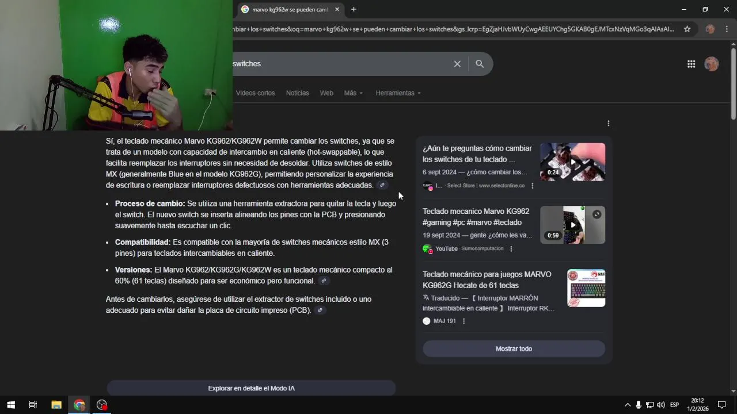Viewport: 737px width, 414px height.
Task: Open the Google apps grid
Action: tap(691, 64)
